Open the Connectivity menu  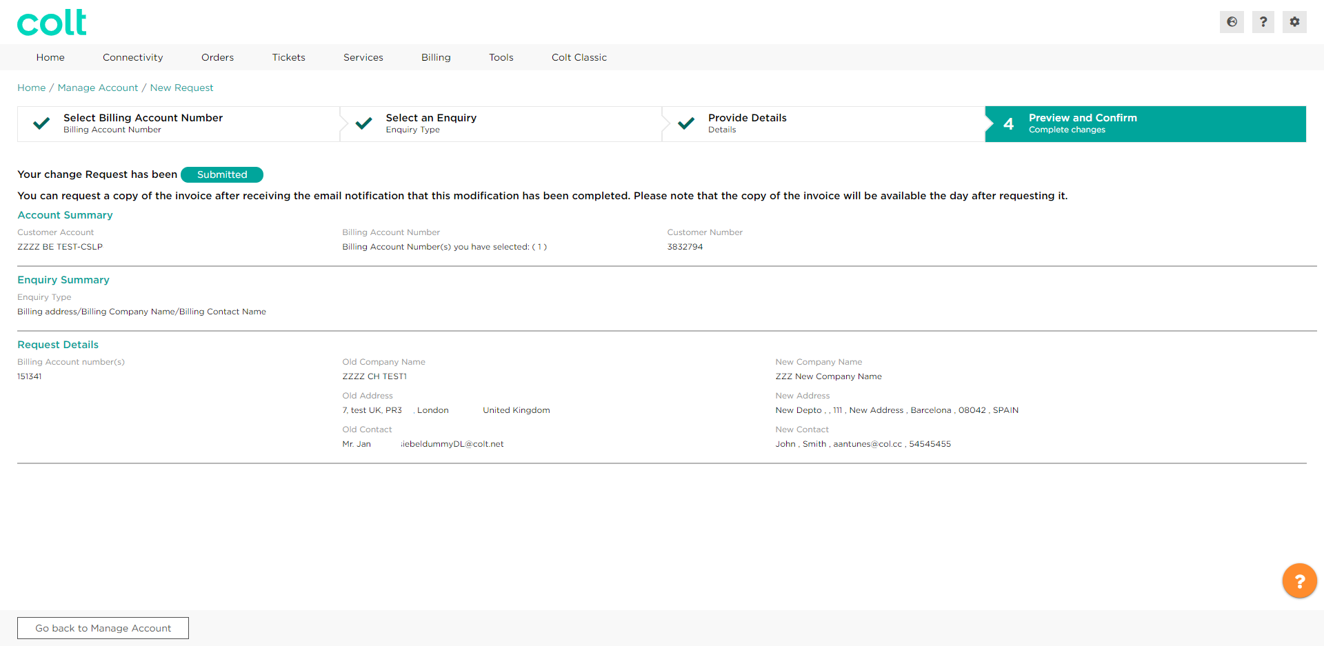coord(132,57)
